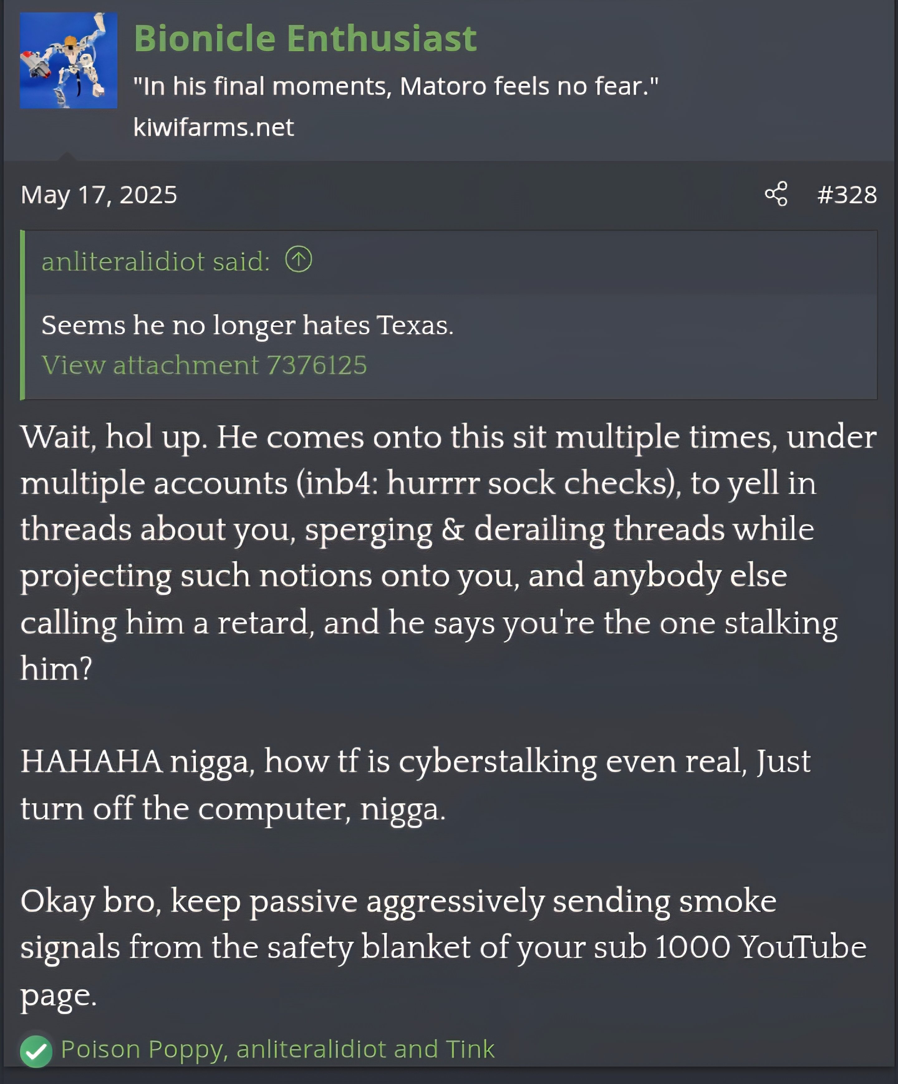Click the share icon beside post #328
898x1084 pixels.
click(776, 194)
